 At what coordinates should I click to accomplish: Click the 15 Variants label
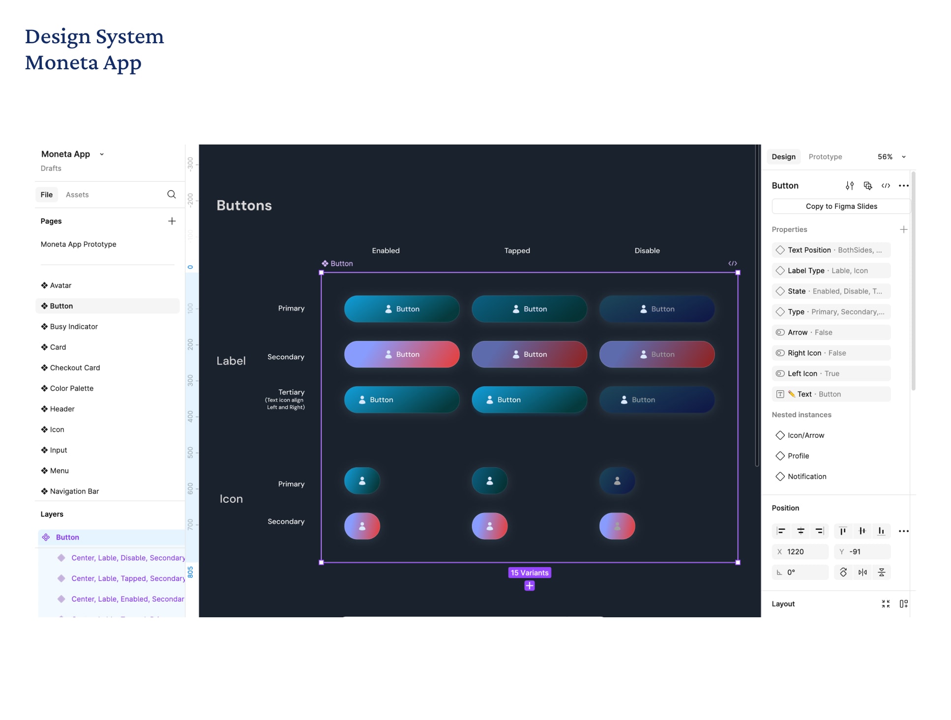click(x=530, y=573)
